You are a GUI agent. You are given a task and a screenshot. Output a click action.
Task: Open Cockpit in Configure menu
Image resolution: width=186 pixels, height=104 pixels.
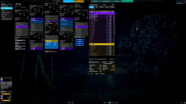[x=6, y=17]
